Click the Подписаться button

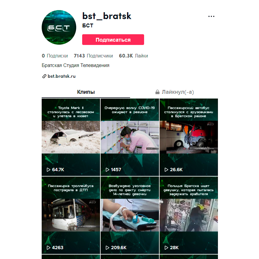point(113,40)
